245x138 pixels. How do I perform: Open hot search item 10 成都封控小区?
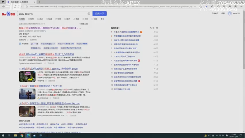click(125, 69)
